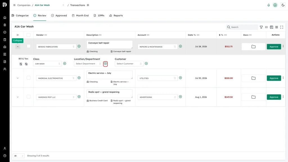This screenshot has width=288, height=162.
Task: Open the Repairs & Maintenance account dropdown
Action: (x=157, y=47)
